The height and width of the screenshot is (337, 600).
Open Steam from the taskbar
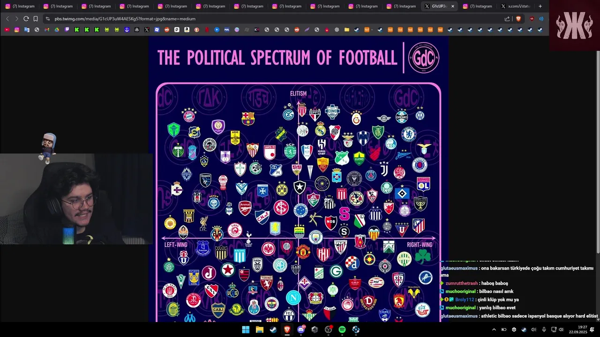click(x=273, y=330)
